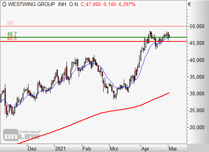This screenshot has width=209, height=152.
Task: Click the 30,000 price axis label
Action: 197,94
